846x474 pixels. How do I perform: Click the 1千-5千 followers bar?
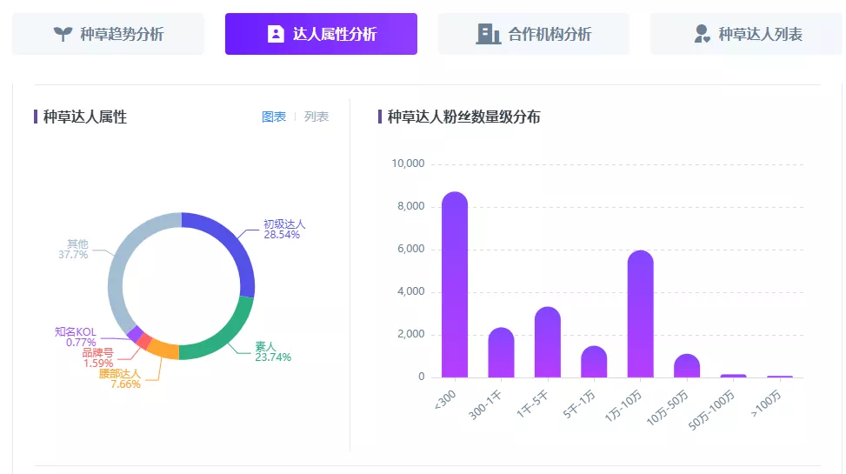pyautogui.click(x=548, y=343)
